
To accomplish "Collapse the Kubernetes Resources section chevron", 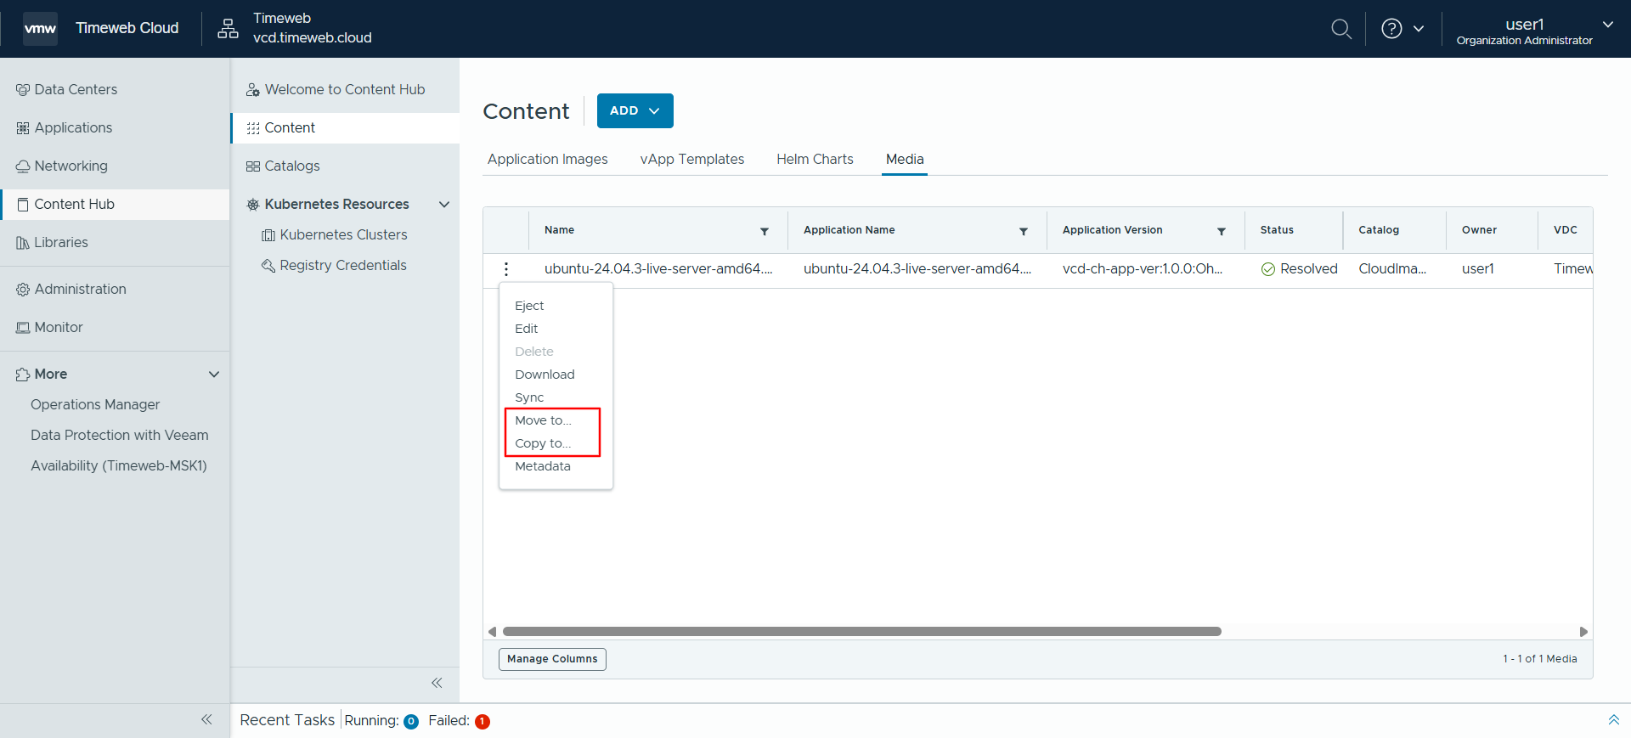I will [x=444, y=205].
